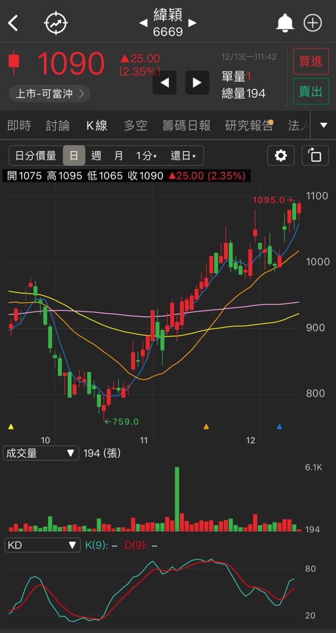Step back with the left play button
Image resolution: width=336 pixels, height=633 pixels.
[x=165, y=83]
